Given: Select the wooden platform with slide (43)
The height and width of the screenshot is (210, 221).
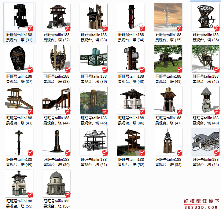Looking at the screenshot, I should [x=19, y=100].
